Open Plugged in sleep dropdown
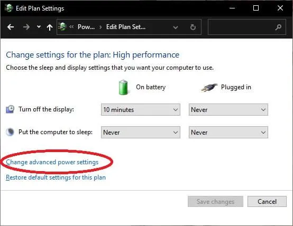Viewport: 293px width, 226px height. point(228,133)
